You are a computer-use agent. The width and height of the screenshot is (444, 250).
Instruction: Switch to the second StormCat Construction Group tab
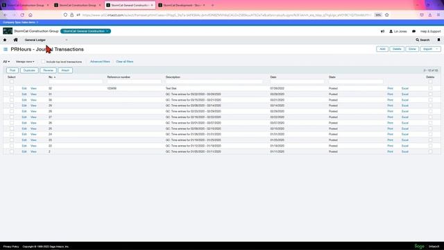pos(78,5)
